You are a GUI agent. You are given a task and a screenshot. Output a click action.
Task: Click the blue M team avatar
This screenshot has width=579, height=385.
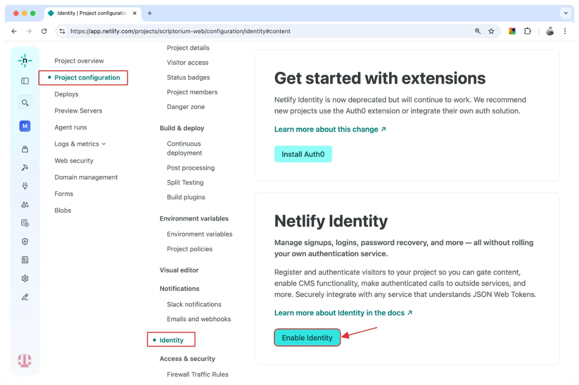pyautogui.click(x=25, y=126)
